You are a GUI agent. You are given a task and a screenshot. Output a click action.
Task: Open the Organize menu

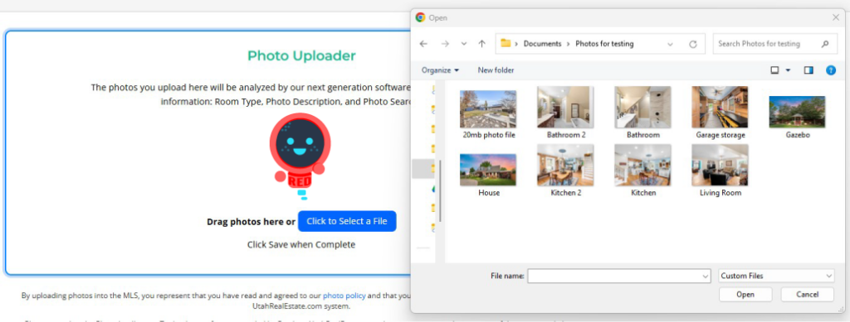click(x=440, y=70)
